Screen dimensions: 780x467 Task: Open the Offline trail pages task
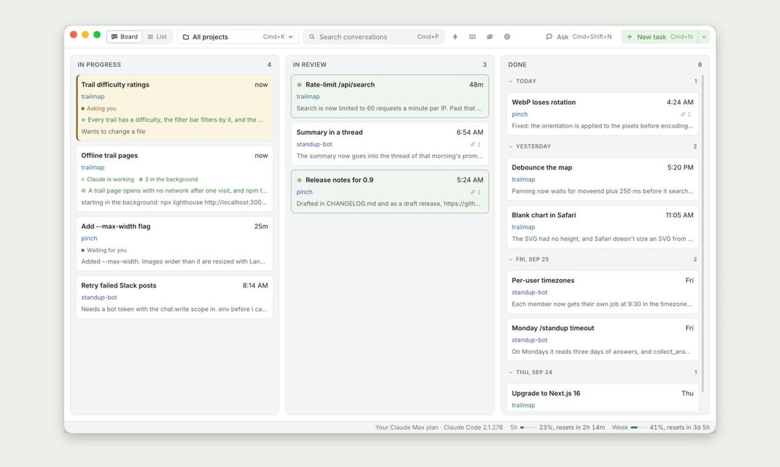pos(175,178)
